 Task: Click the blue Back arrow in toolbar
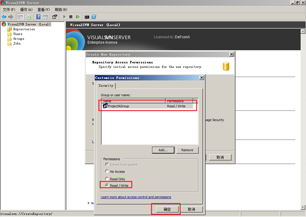[x=4, y=17]
